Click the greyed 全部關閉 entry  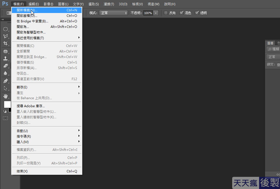47,51
